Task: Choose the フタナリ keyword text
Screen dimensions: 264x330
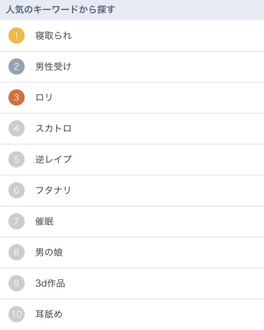Action: 53,190
